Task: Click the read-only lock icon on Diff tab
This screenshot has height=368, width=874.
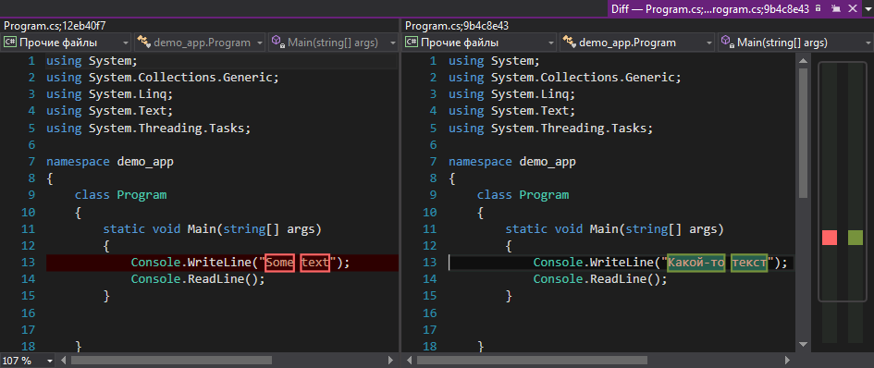Action: coord(818,8)
